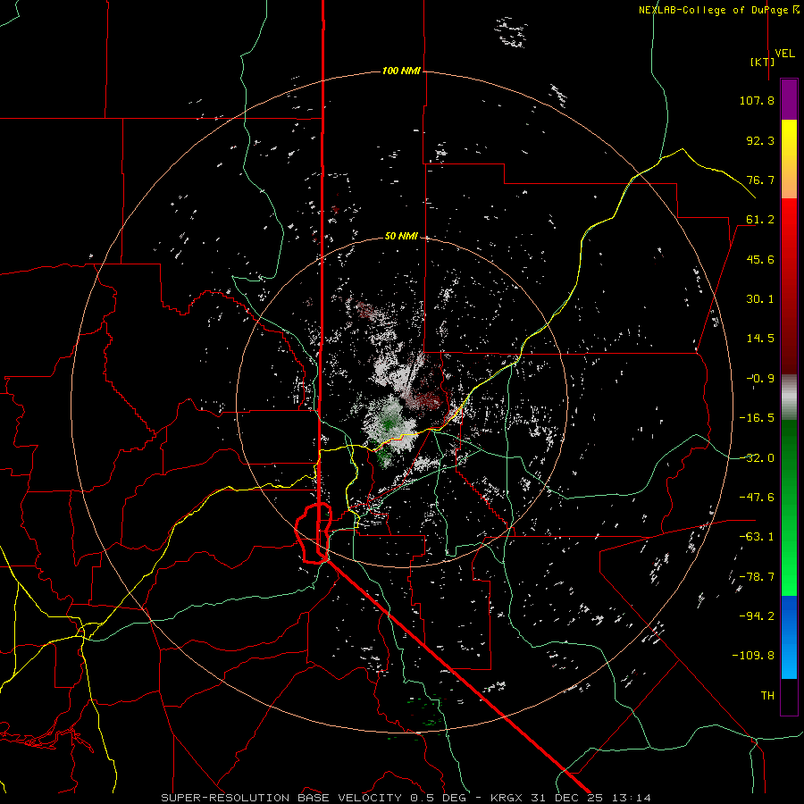Click the 100 NMI range ring label
804x804 pixels.
click(x=401, y=71)
